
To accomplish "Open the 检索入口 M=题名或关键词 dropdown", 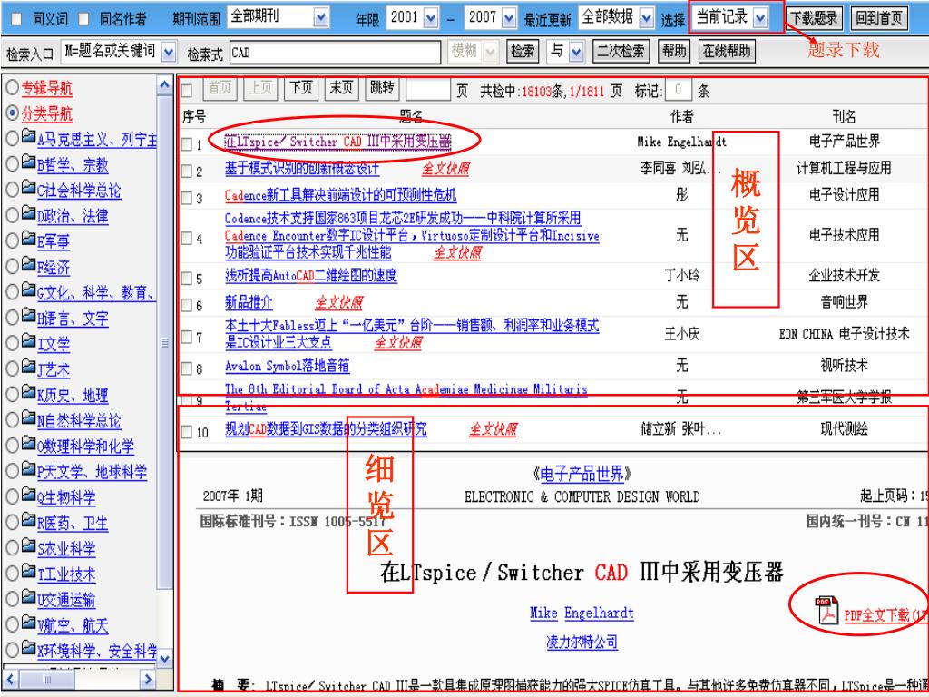I will point(168,52).
